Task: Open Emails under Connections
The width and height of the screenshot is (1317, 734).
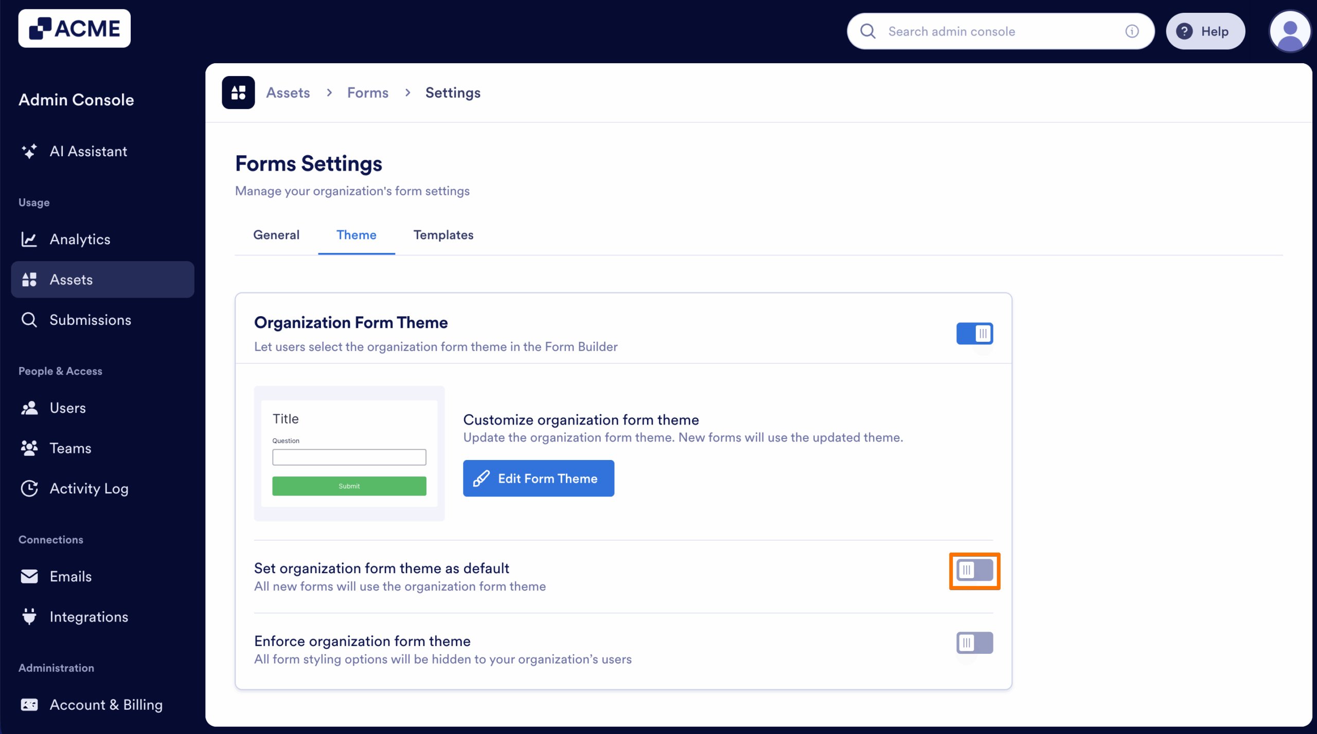Action: coord(70,576)
